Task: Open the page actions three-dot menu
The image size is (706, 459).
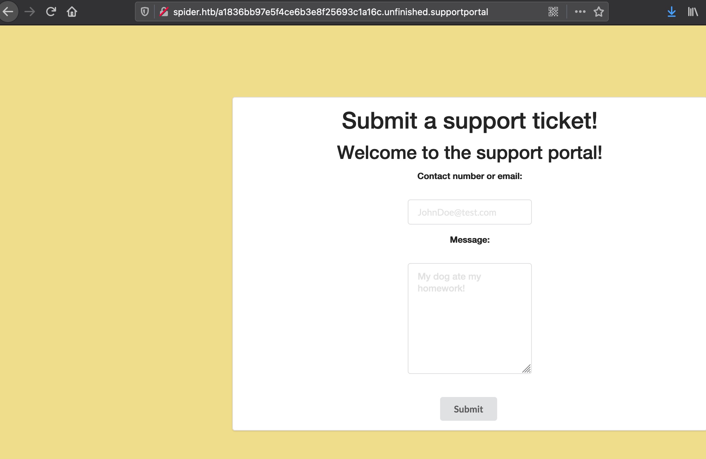Action: pyautogui.click(x=580, y=12)
